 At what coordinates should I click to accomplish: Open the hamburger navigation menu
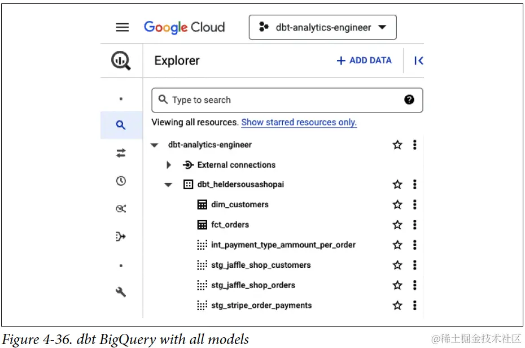tap(122, 27)
